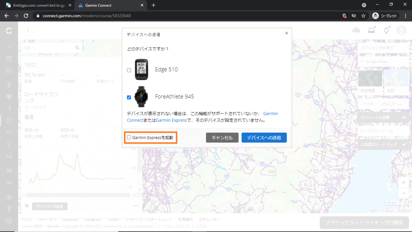Toggle the コースポイント (0) option
This screenshot has width=412, height=232.
tap(384, 131)
